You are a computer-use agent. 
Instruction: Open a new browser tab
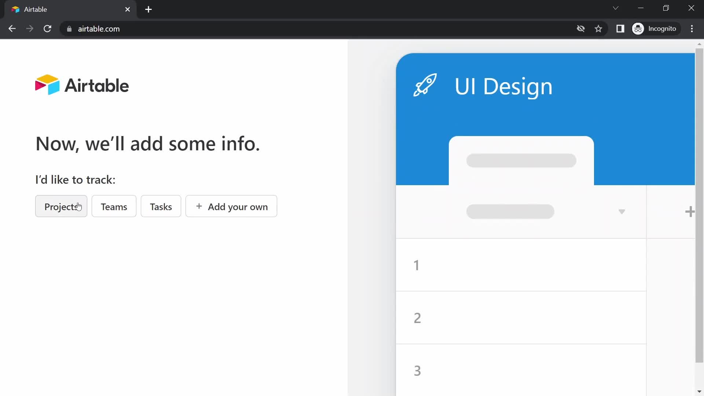coord(148,9)
